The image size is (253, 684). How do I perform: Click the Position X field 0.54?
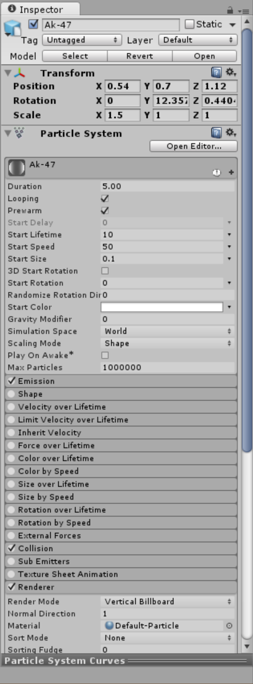(x=122, y=86)
